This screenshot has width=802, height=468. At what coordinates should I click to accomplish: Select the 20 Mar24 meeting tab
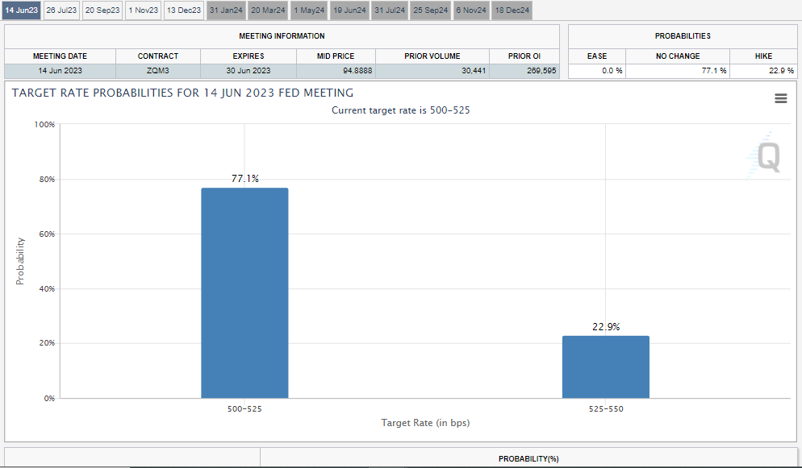tap(268, 10)
